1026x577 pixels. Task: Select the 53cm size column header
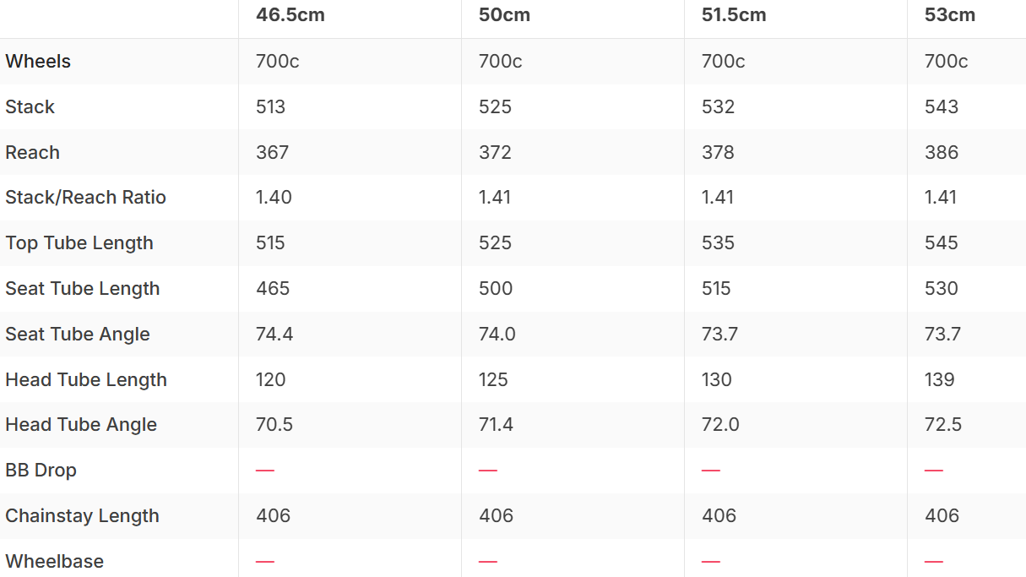click(950, 15)
